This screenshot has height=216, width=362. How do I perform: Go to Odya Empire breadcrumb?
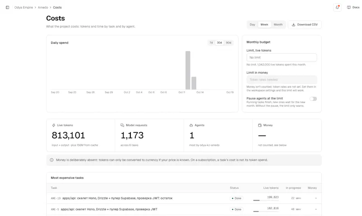pyautogui.click(x=24, y=7)
